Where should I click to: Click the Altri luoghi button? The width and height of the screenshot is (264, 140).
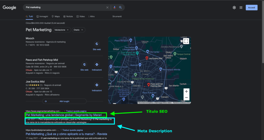click(x=64, y=101)
